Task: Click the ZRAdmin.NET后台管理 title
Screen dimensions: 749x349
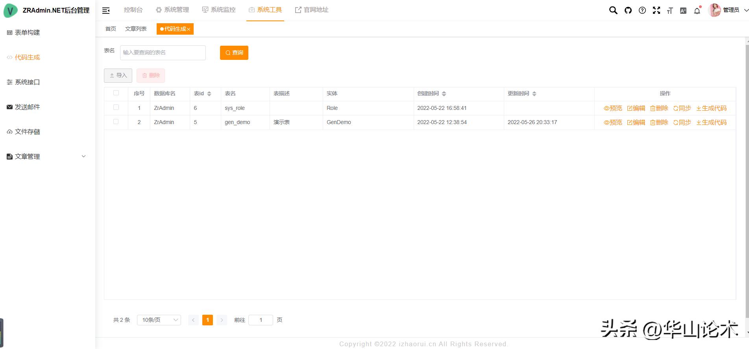Action: pos(56,11)
